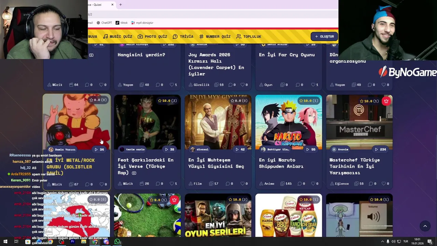Close the Quizei browser tab
Screen dimensions: 437x246
[x=112, y=5]
